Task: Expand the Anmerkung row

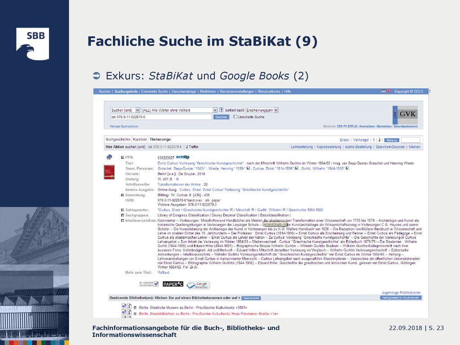Action: 122,195
